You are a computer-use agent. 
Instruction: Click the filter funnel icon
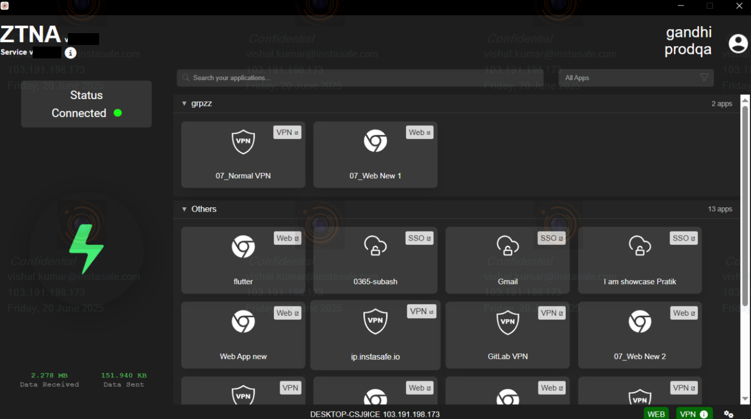coord(704,78)
